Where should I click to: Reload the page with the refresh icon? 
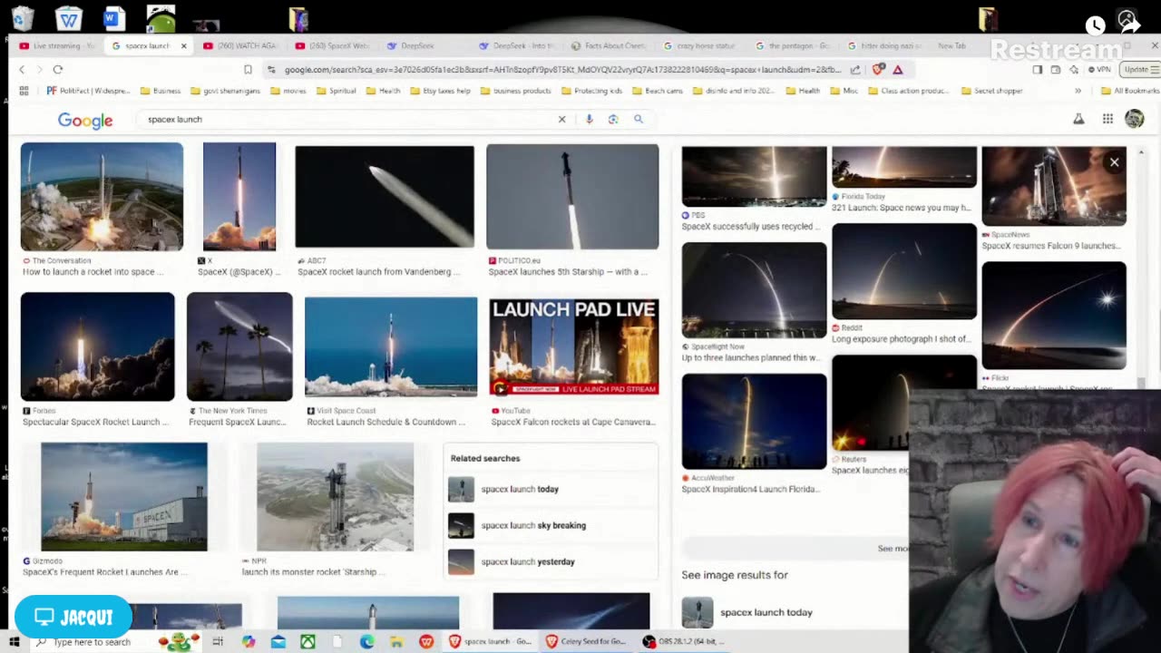coord(57,70)
